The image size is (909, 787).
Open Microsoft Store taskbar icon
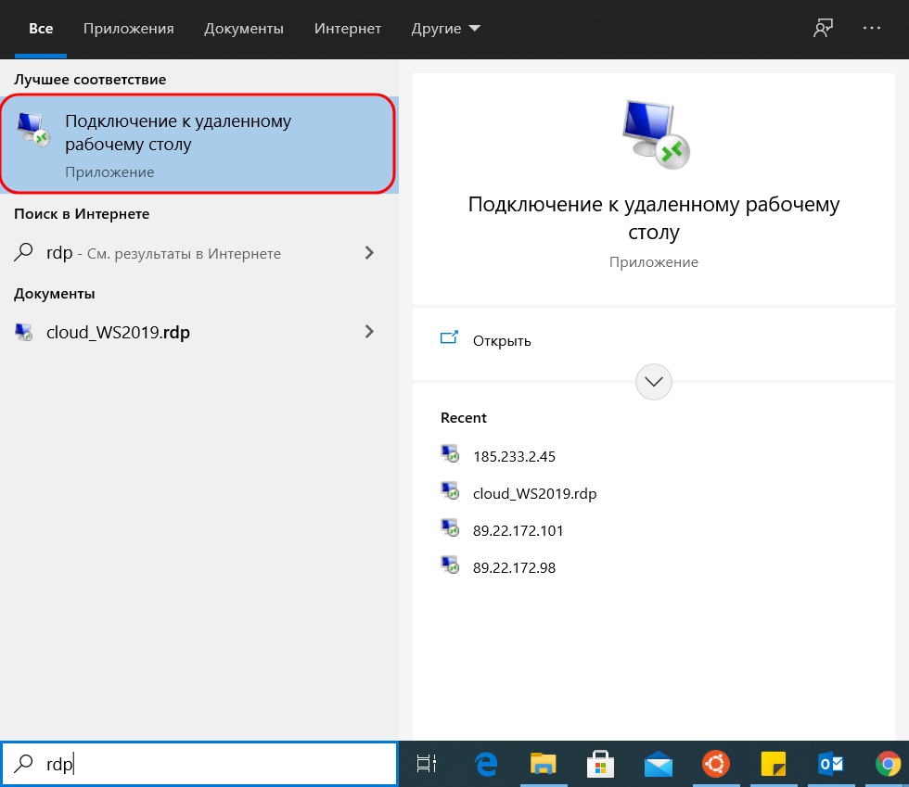[601, 764]
